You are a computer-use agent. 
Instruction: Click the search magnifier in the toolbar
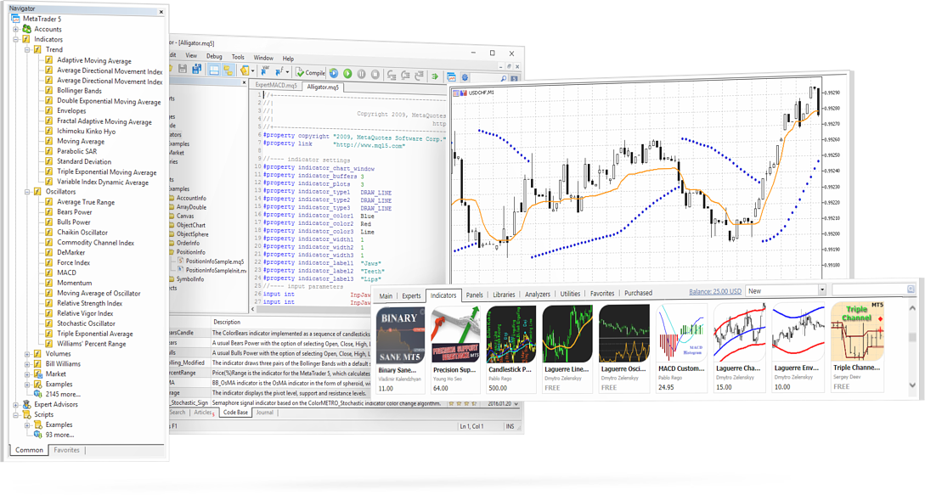(x=504, y=78)
